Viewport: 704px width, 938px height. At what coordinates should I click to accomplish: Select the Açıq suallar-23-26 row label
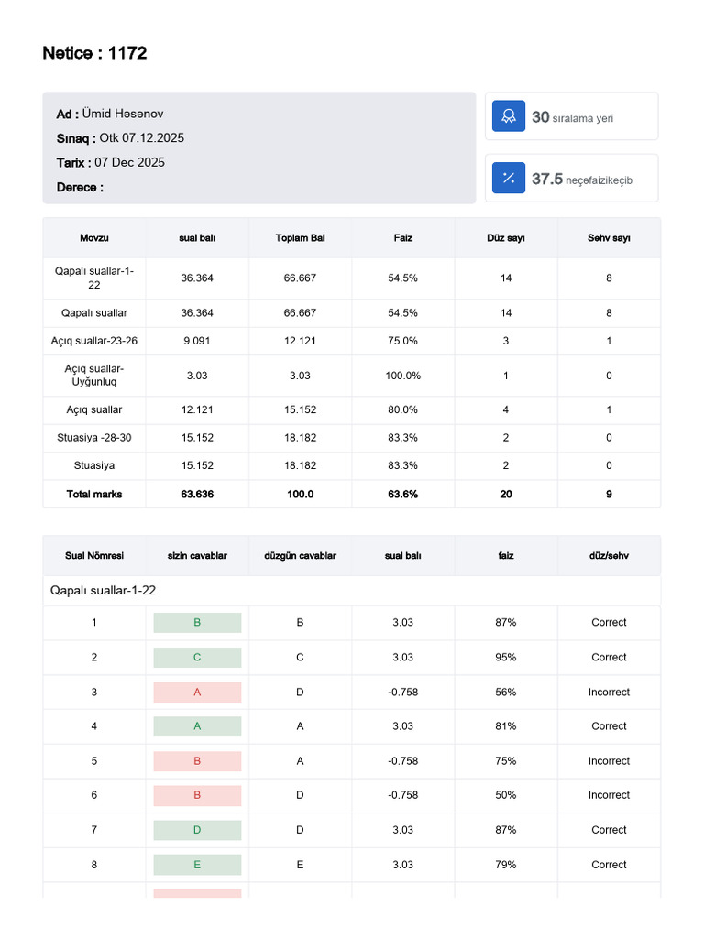point(94,341)
